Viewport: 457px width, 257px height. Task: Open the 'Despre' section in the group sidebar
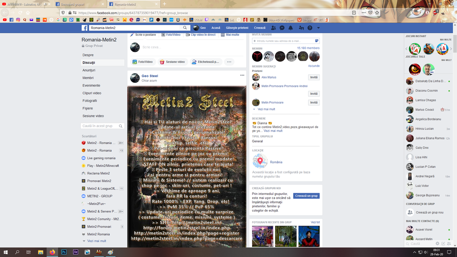coord(88,55)
